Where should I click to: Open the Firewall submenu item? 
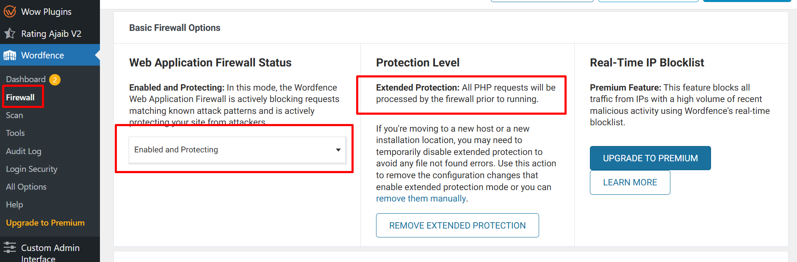20,97
